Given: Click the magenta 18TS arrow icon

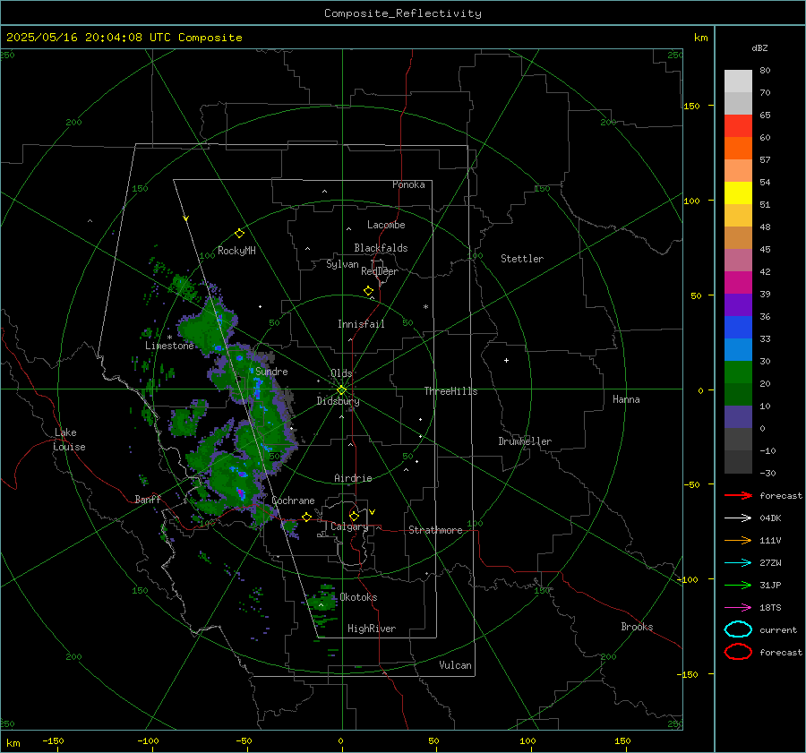Looking at the screenshot, I should (x=738, y=608).
